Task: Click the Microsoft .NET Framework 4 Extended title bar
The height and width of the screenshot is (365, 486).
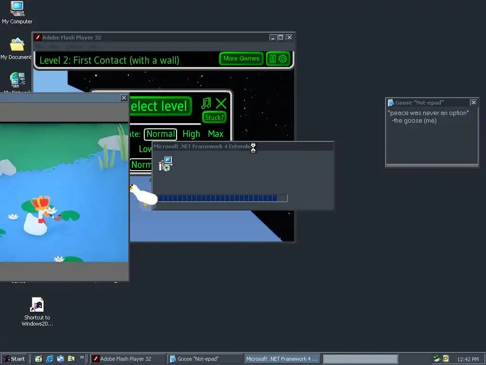Action: coord(243,146)
